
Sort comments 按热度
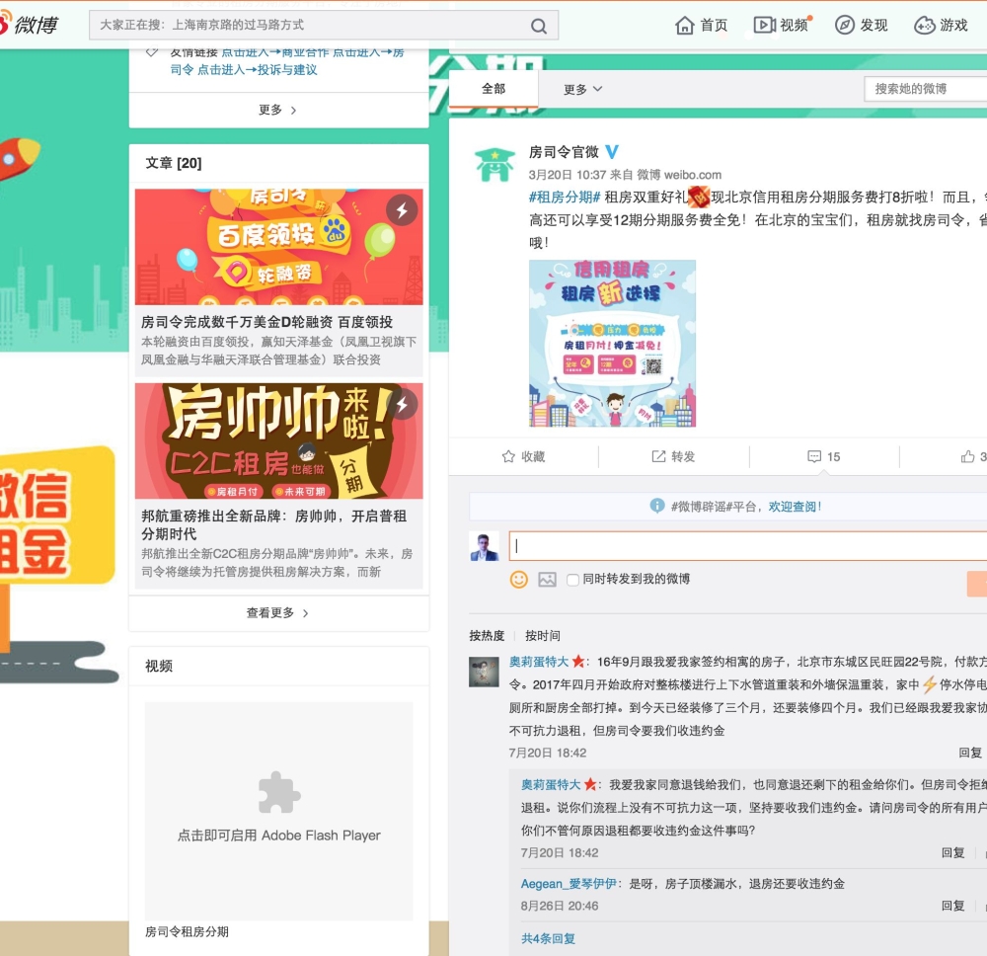pyautogui.click(x=487, y=635)
